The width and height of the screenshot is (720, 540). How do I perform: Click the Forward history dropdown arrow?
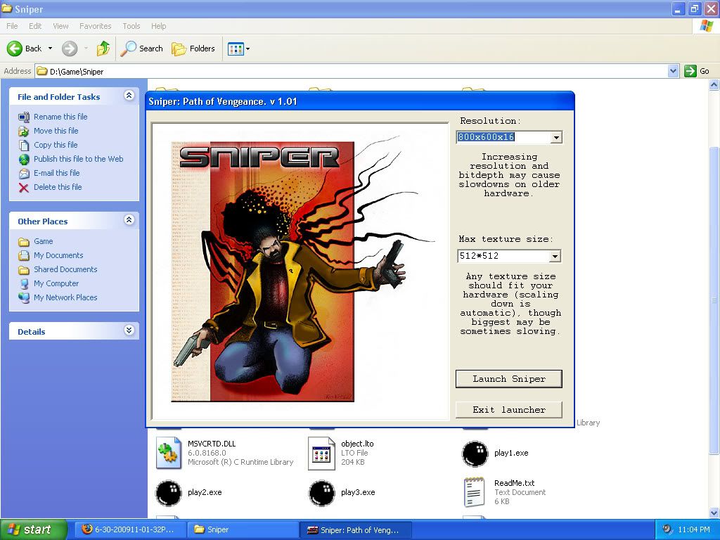(x=86, y=49)
